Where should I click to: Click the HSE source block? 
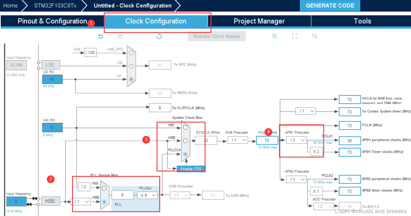pyautogui.click(x=50, y=201)
